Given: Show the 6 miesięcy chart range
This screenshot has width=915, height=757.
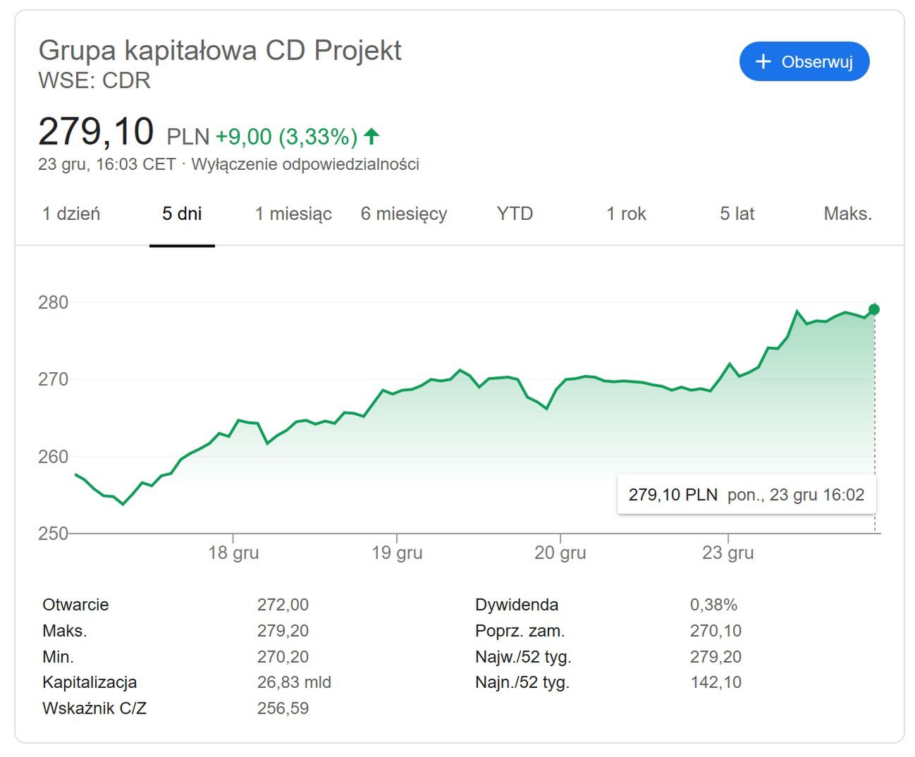Looking at the screenshot, I should coord(404,214).
